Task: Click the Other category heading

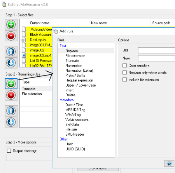Action: pyautogui.click(x=64, y=139)
